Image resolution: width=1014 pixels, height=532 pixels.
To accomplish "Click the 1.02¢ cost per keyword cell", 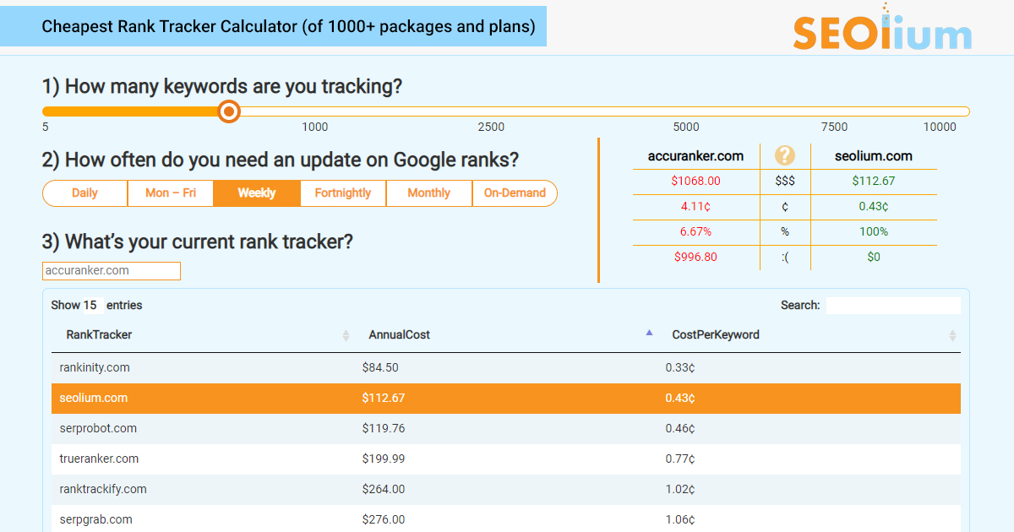I will [x=680, y=490].
